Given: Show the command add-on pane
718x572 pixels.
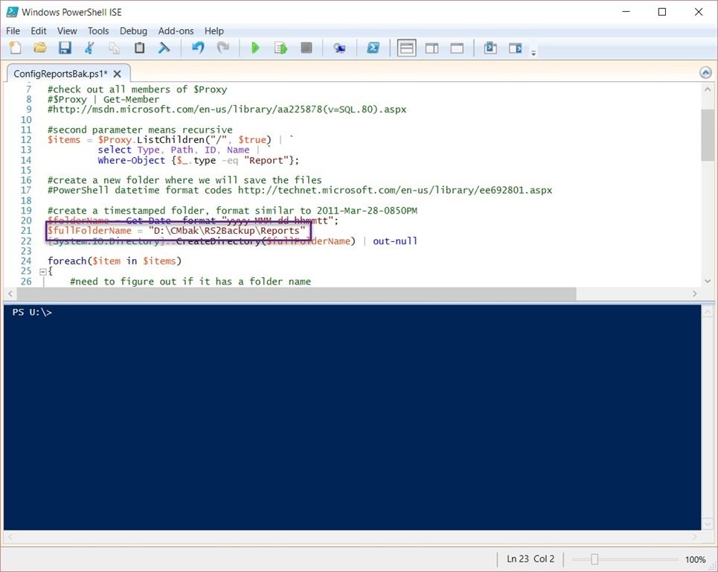Looking at the screenshot, I should click(x=516, y=48).
